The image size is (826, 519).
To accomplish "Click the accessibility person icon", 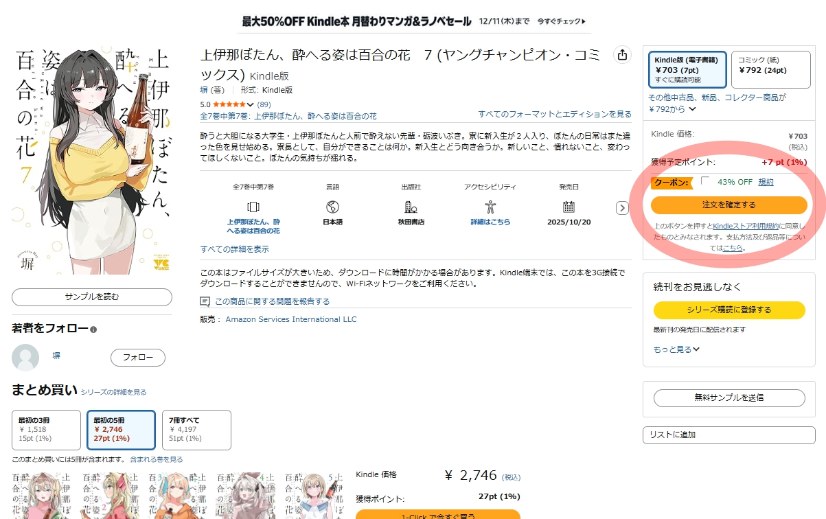I will point(490,207).
